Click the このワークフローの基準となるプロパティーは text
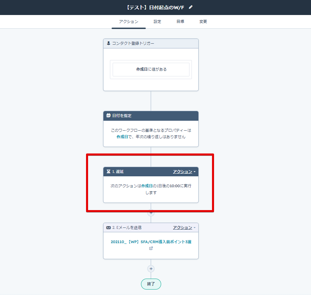 click(151, 130)
